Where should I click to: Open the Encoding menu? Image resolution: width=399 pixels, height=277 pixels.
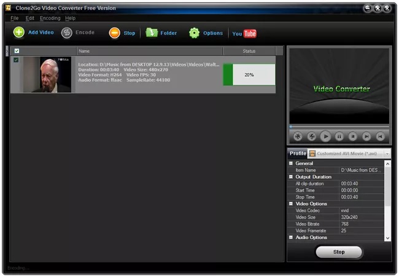(50, 18)
